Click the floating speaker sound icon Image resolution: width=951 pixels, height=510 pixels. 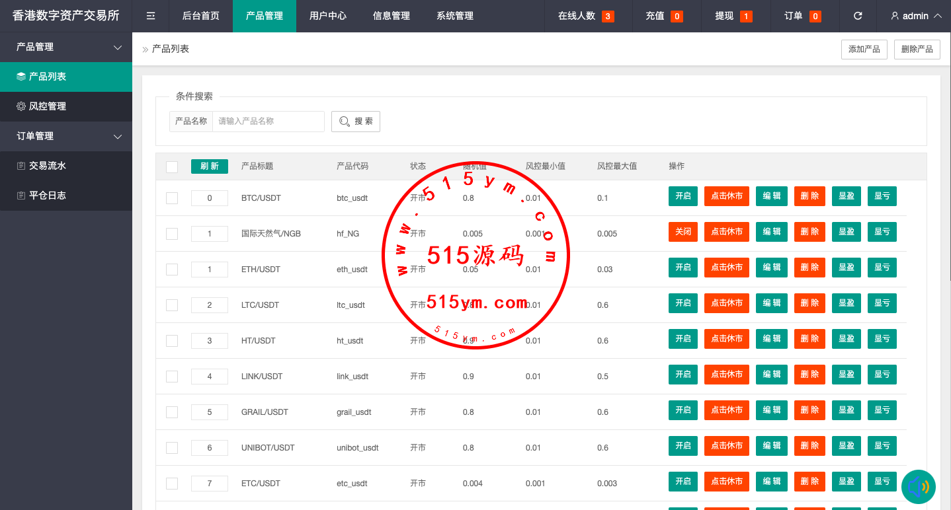918,487
